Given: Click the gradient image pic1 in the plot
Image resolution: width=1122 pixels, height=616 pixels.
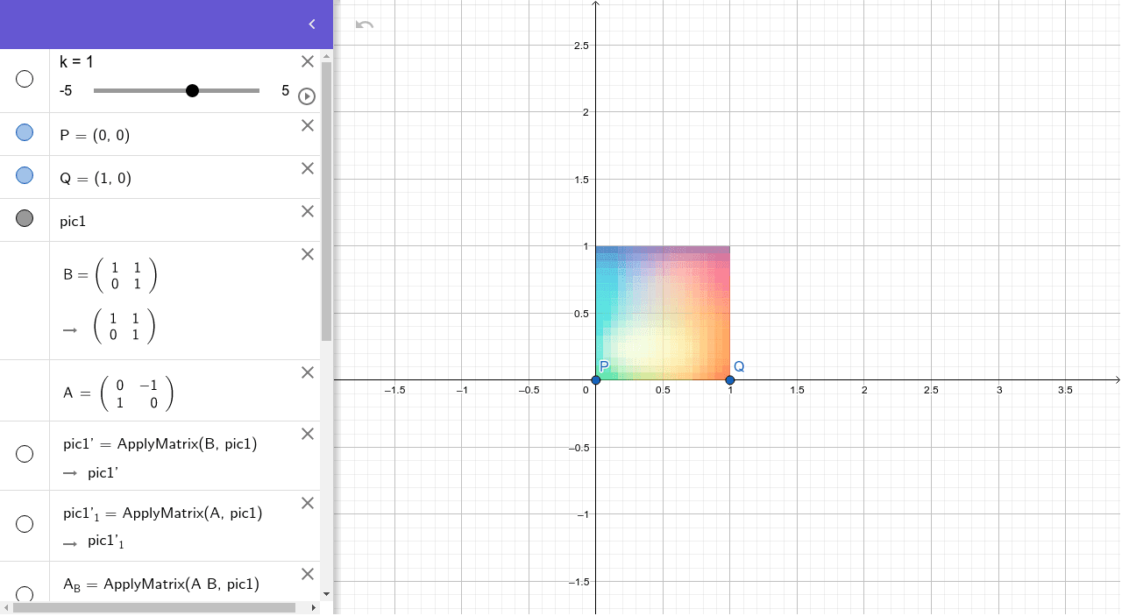Looking at the screenshot, I should coord(662,311).
